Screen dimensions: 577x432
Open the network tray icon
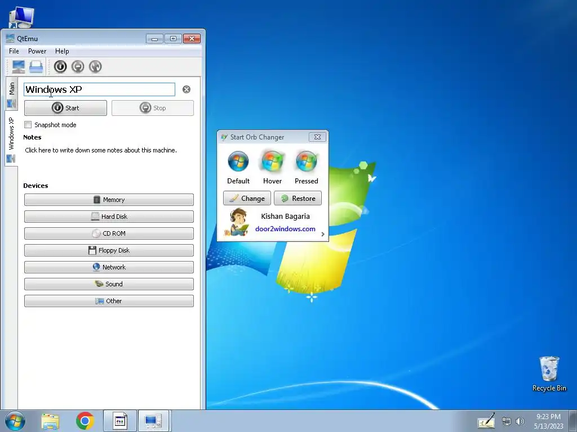[x=507, y=421]
